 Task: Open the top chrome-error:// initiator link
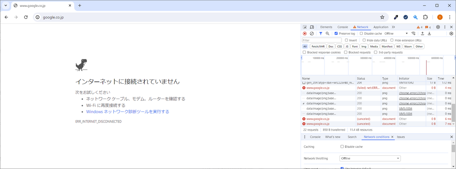(x=412, y=93)
